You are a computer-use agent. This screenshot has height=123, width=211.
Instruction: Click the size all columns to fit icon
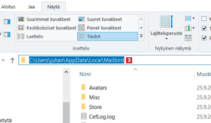click(188, 38)
